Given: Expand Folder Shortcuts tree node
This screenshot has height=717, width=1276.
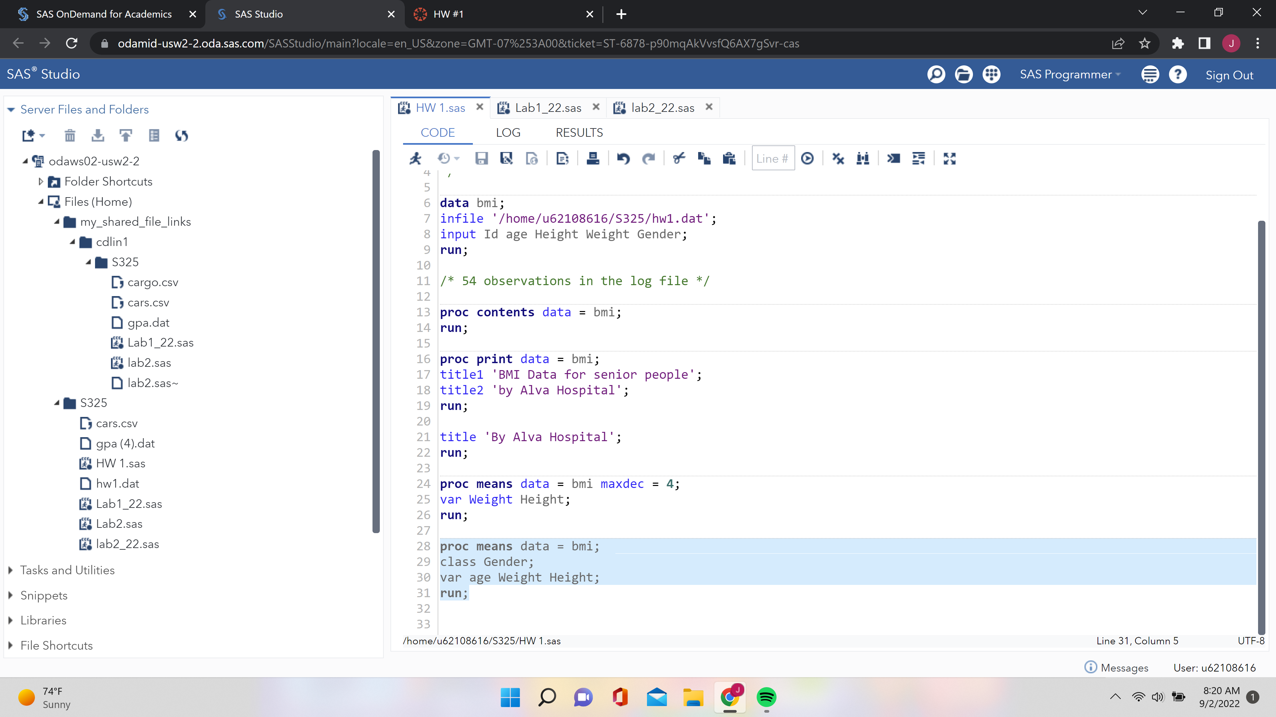Looking at the screenshot, I should click(x=41, y=182).
